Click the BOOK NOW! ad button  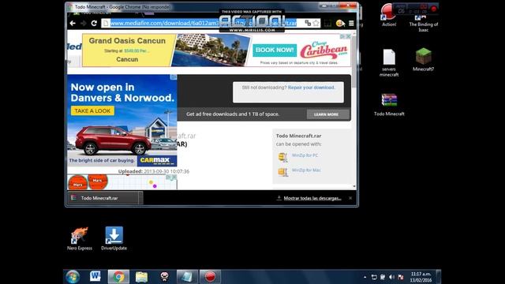275,50
